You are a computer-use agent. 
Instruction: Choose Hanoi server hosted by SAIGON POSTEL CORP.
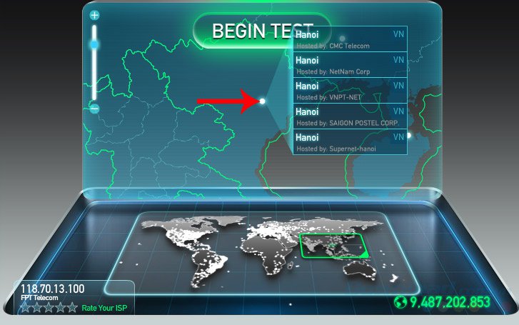(x=351, y=116)
